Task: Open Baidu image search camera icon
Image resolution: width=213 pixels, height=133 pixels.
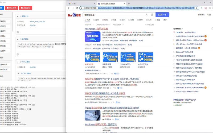Action: click(152, 15)
